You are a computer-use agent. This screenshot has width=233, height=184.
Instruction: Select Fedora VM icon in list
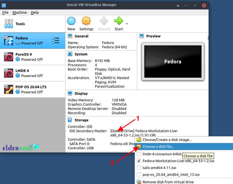point(9,40)
